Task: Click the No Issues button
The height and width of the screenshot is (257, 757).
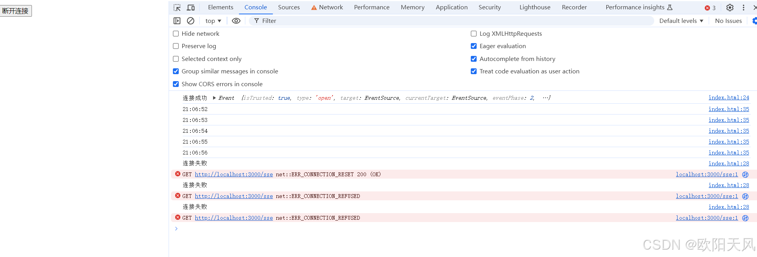Action: pos(728,21)
